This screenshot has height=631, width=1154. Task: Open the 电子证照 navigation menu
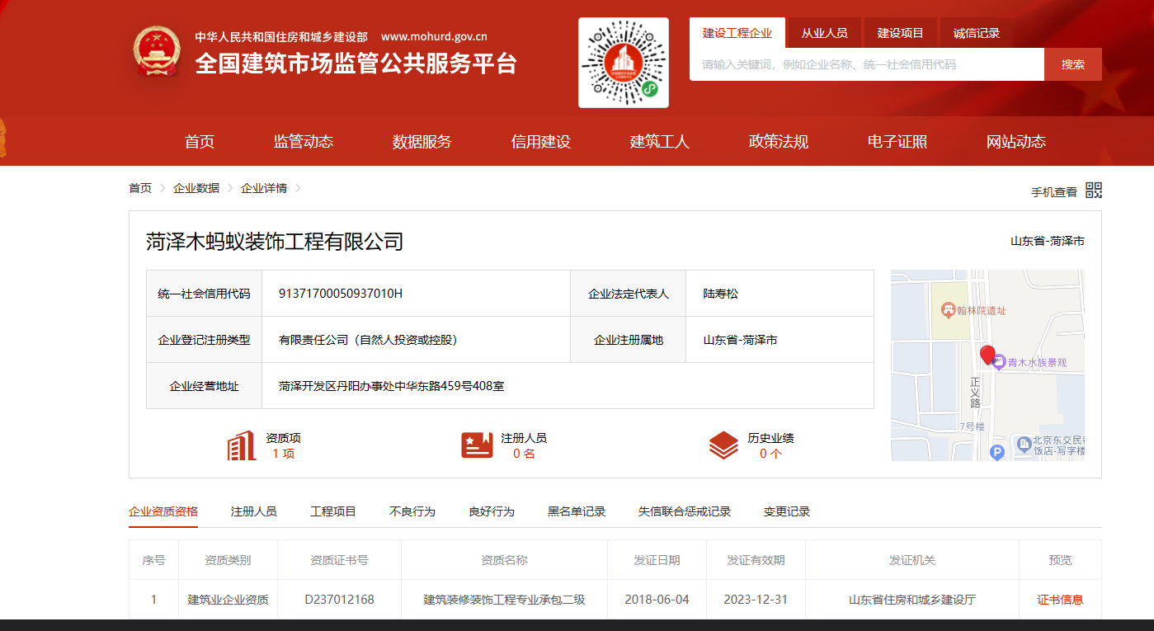897,142
